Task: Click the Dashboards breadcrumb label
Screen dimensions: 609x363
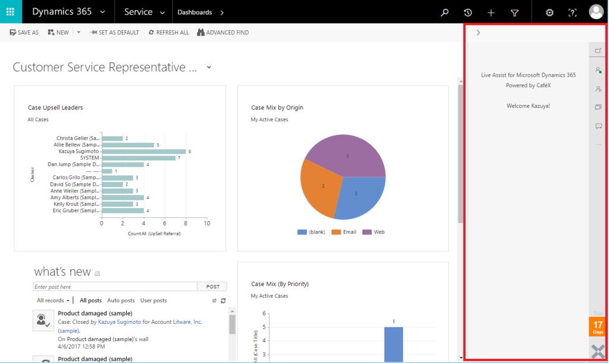Action: [x=194, y=12]
